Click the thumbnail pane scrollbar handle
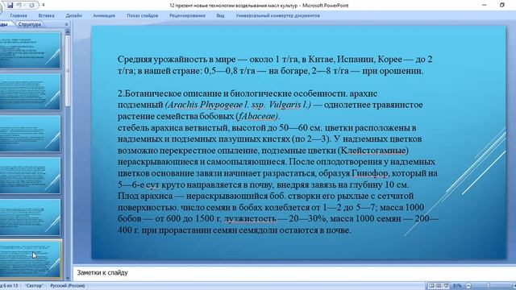 68,70
